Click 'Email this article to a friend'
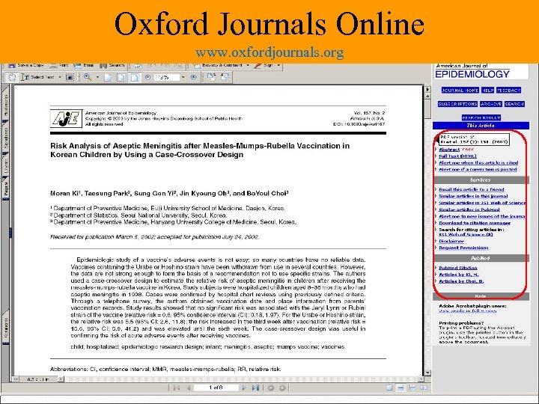Image resolution: width=539 pixels, height=404 pixels. 472,189
